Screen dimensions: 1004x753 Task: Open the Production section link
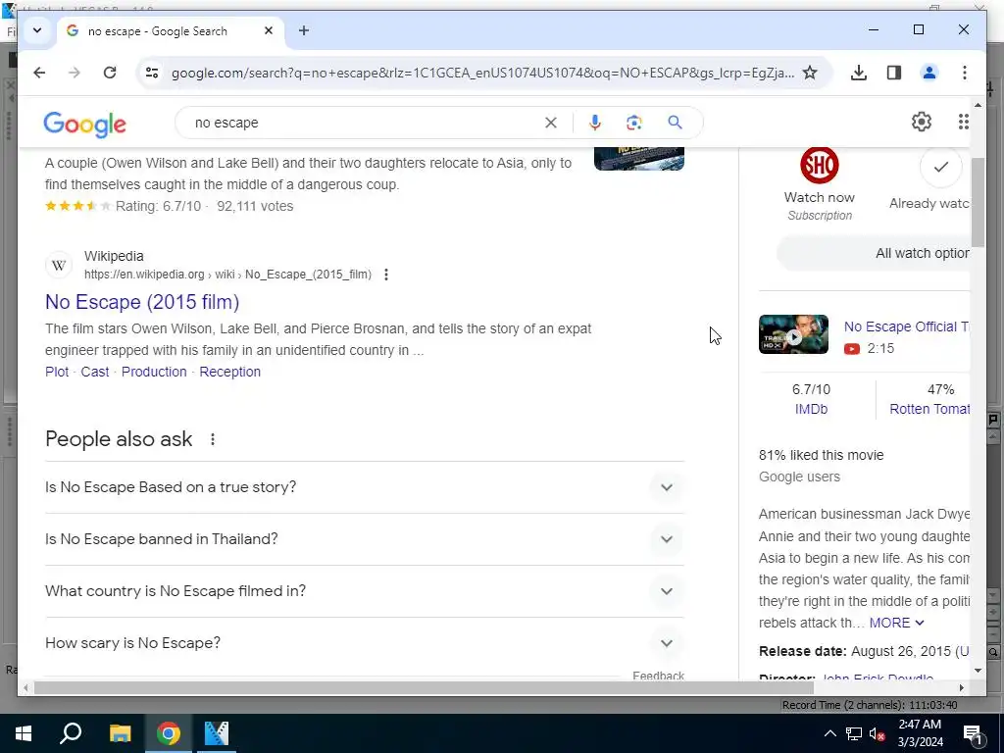154,372
